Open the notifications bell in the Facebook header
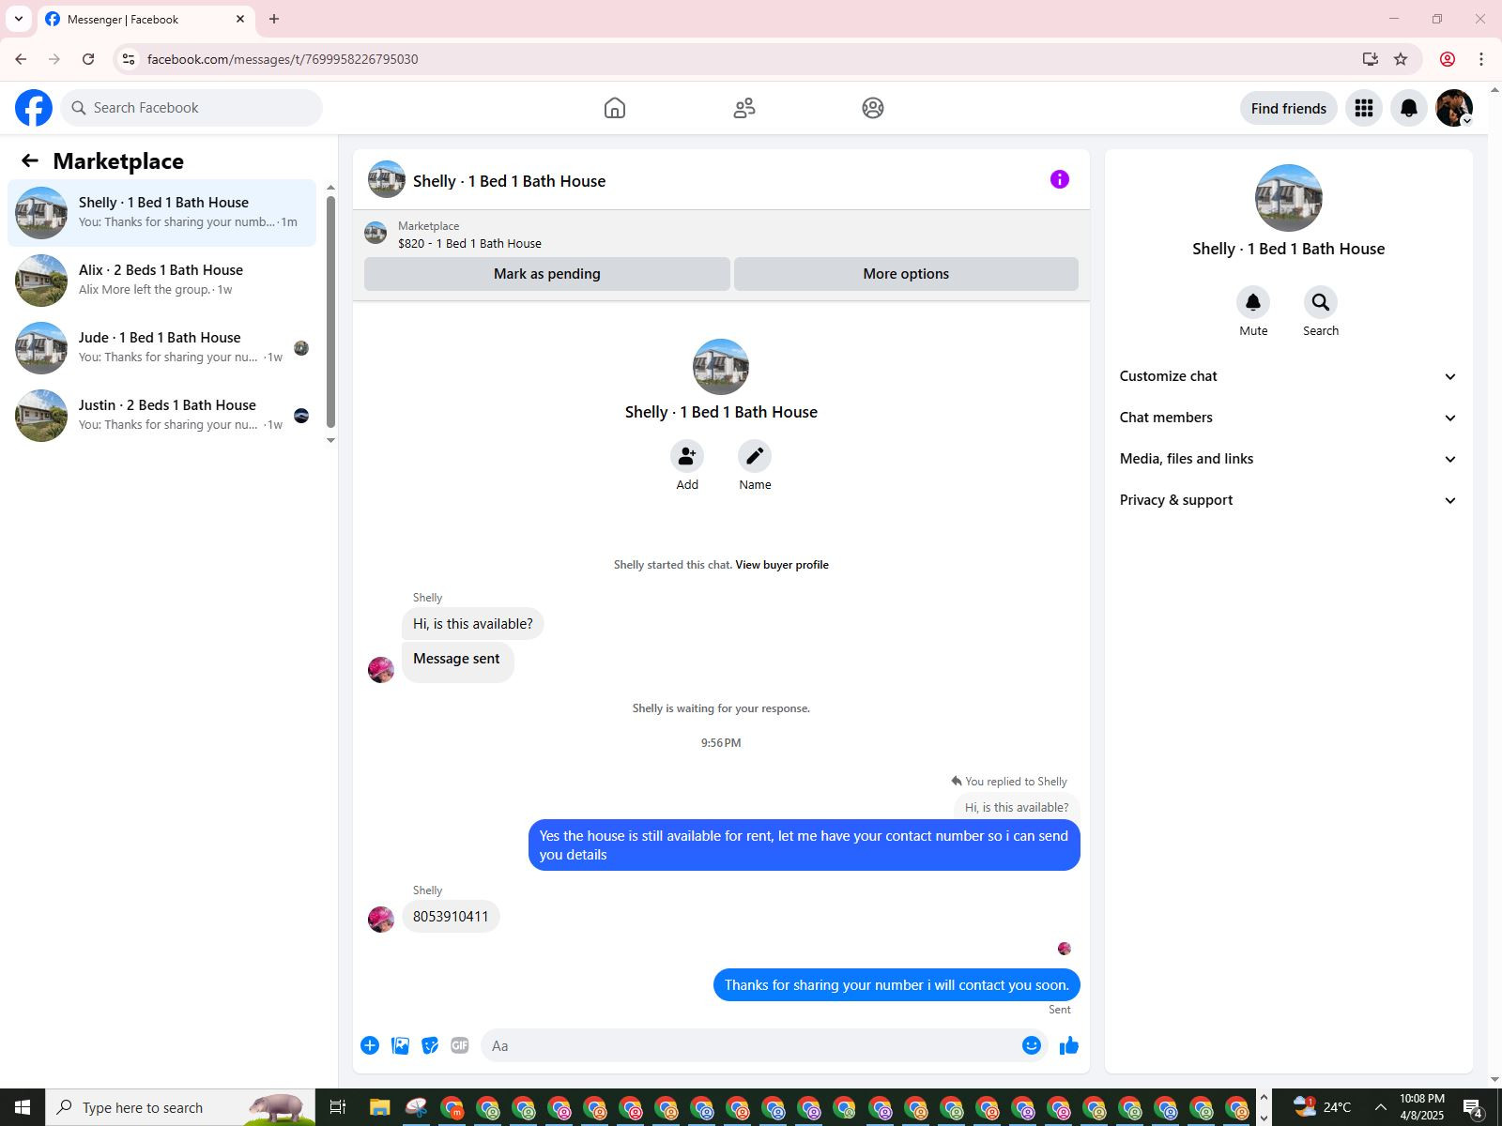Screen dimensions: 1502x1126 [x=1409, y=108]
